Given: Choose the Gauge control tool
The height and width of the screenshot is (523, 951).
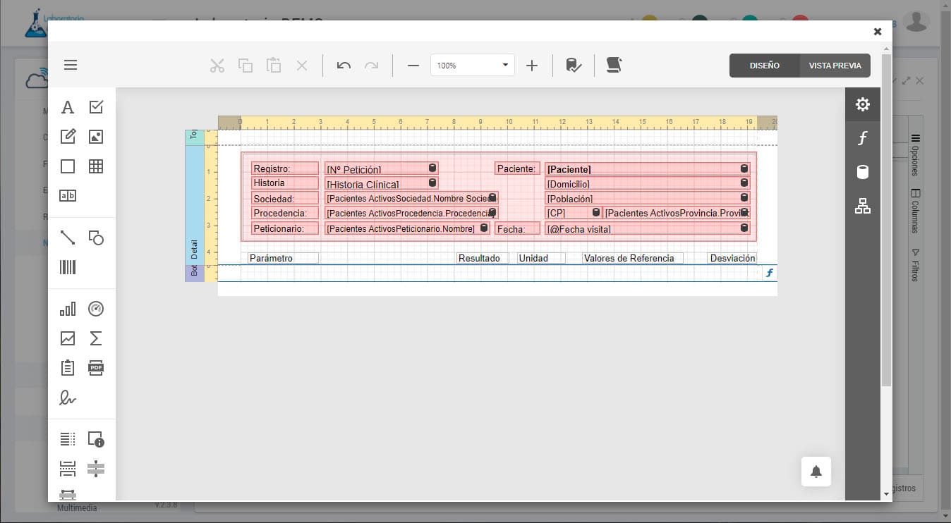Looking at the screenshot, I should pyautogui.click(x=96, y=309).
